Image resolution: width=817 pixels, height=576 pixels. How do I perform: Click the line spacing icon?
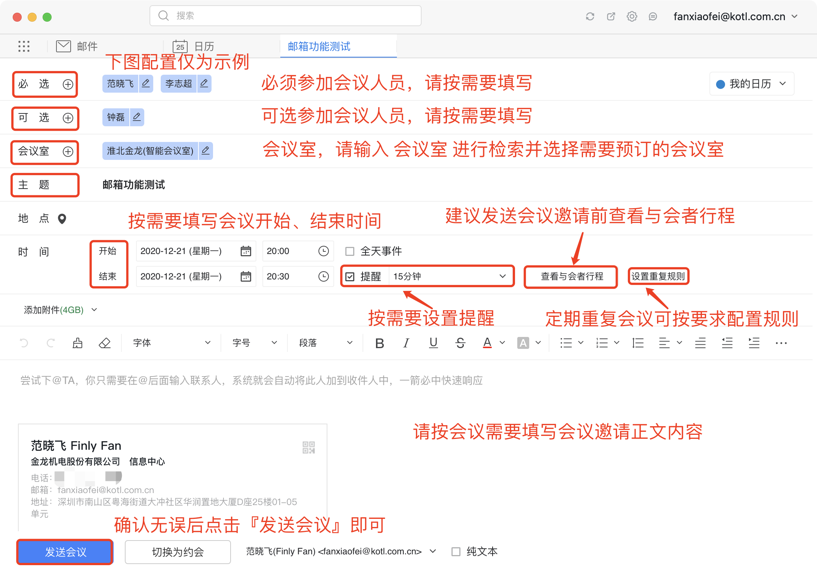(x=638, y=343)
